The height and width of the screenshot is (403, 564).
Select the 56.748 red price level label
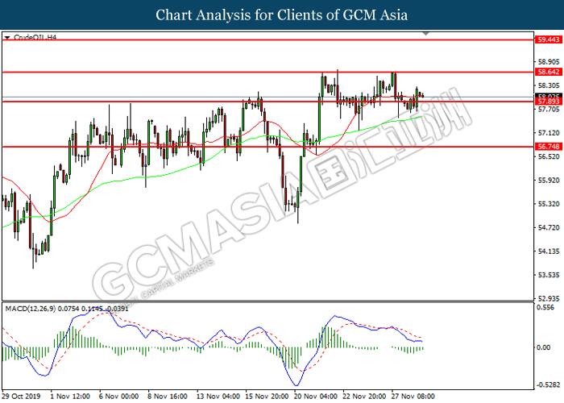tap(549, 147)
